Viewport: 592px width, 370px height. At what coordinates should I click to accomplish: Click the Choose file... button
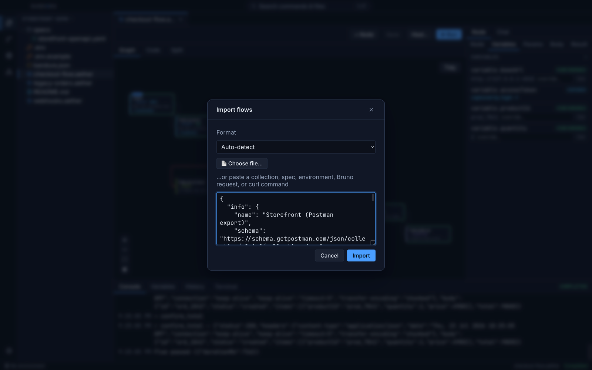point(242,164)
